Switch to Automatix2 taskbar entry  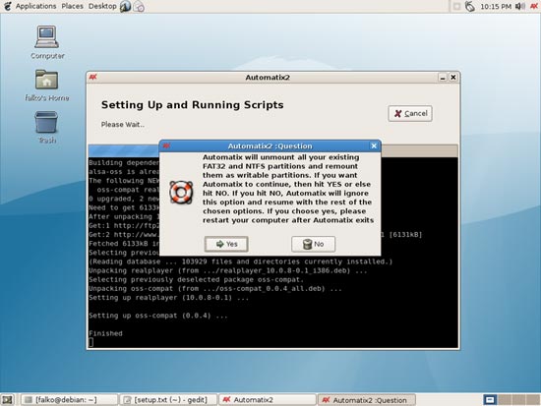[x=268, y=400]
